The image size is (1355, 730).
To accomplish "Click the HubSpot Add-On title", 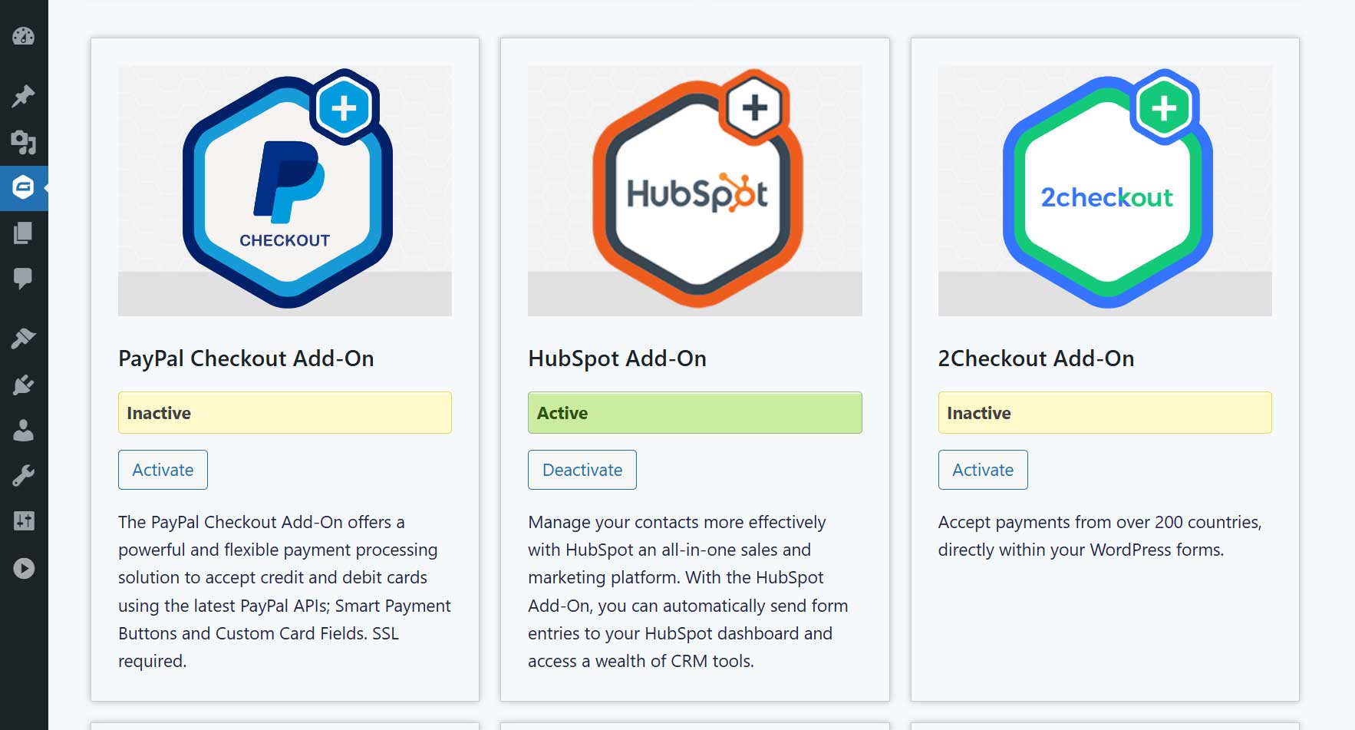I will pos(618,358).
